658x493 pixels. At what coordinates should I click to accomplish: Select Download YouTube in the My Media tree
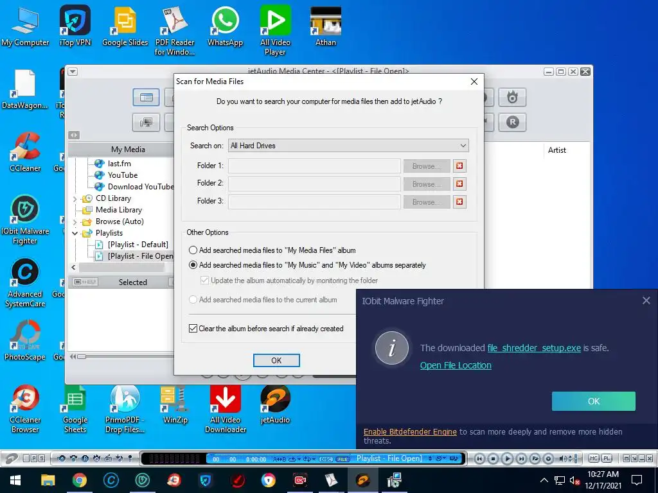pos(141,187)
